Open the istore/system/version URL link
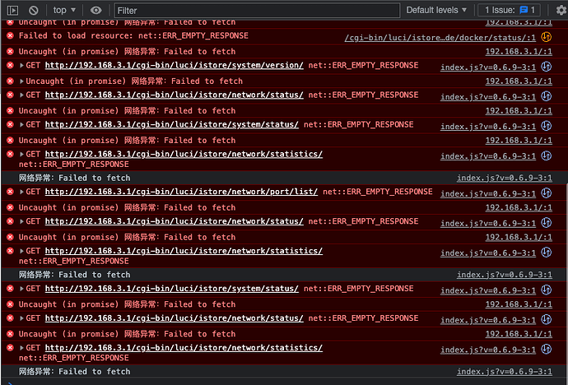Viewport: 568px width, 385px height. coord(174,66)
